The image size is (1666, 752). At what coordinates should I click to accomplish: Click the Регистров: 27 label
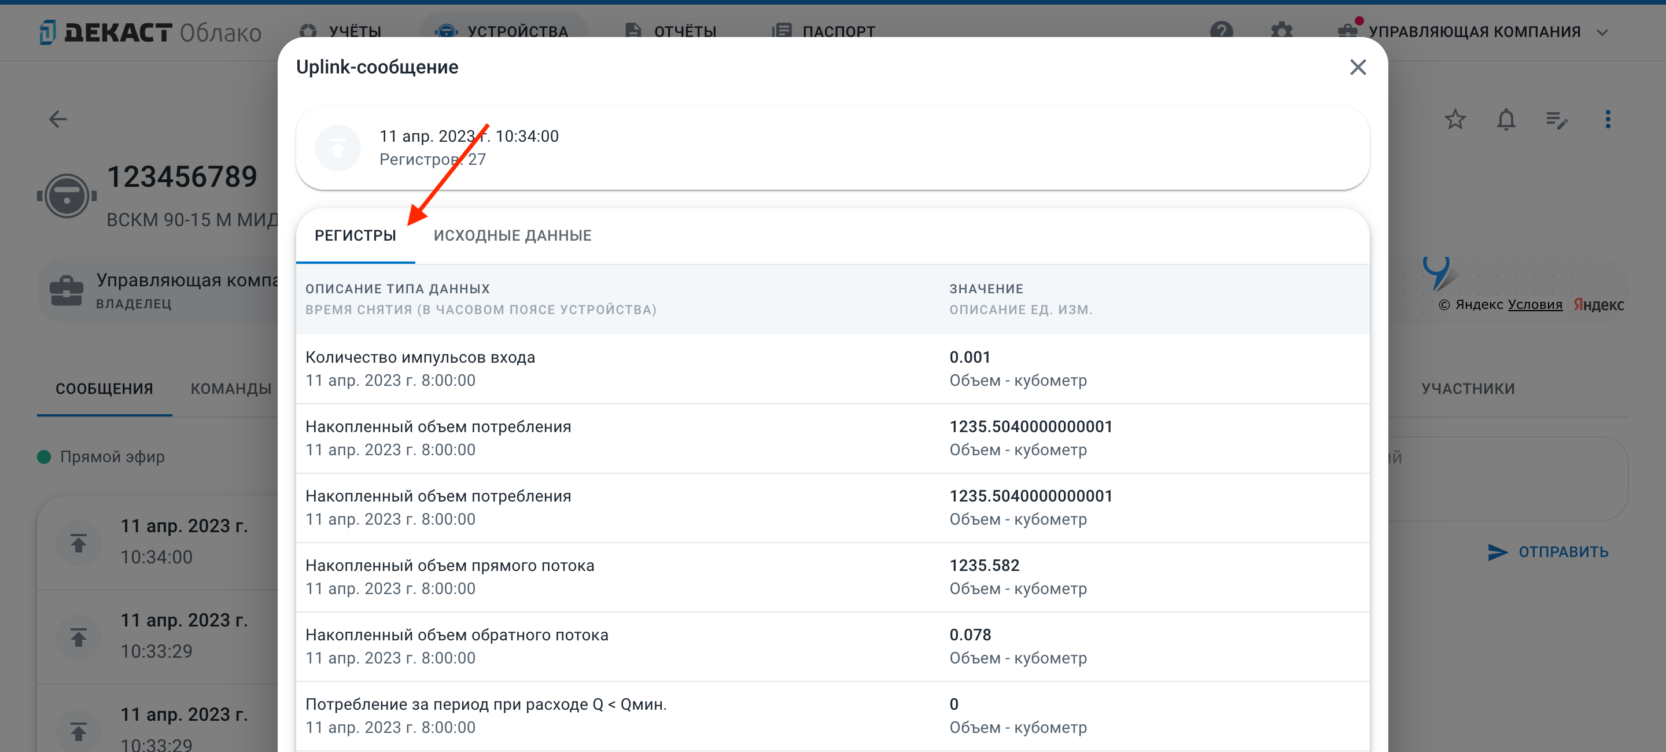click(432, 160)
